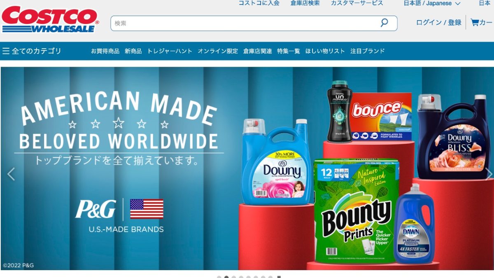
Task: Open the 日本語 / Japanese language dropdown
Action: [x=429, y=3]
